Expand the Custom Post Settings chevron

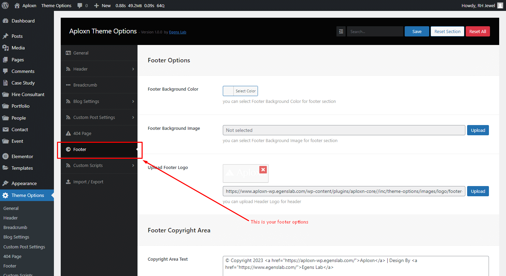(x=133, y=117)
